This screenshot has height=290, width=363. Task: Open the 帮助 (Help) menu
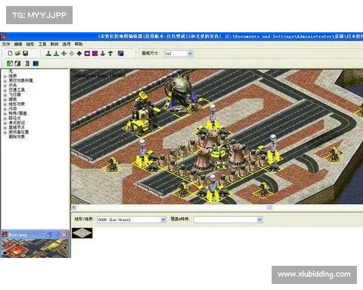[78, 45]
